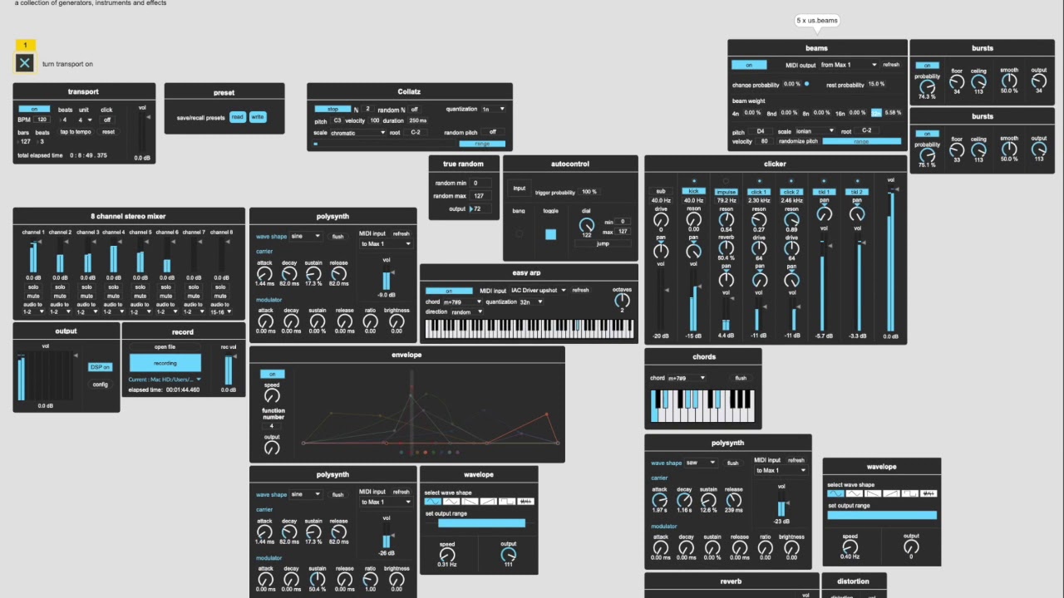The width and height of the screenshot is (1064, 598).
Task: Select square wave shape in 0.31 Hz wavelope
Action: [507, 502]
